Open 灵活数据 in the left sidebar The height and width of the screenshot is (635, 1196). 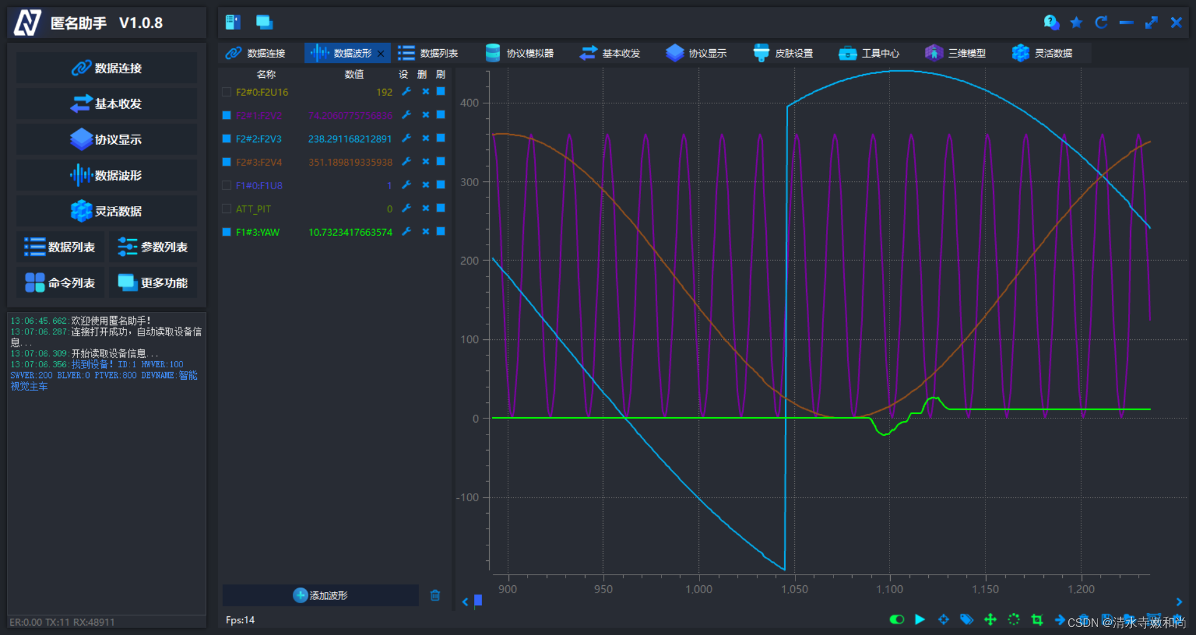tap(107, 211)
